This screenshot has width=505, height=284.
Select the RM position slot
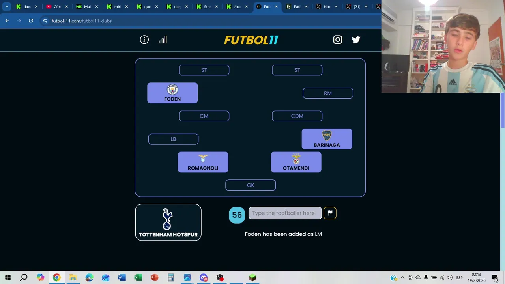pos(328,93)
